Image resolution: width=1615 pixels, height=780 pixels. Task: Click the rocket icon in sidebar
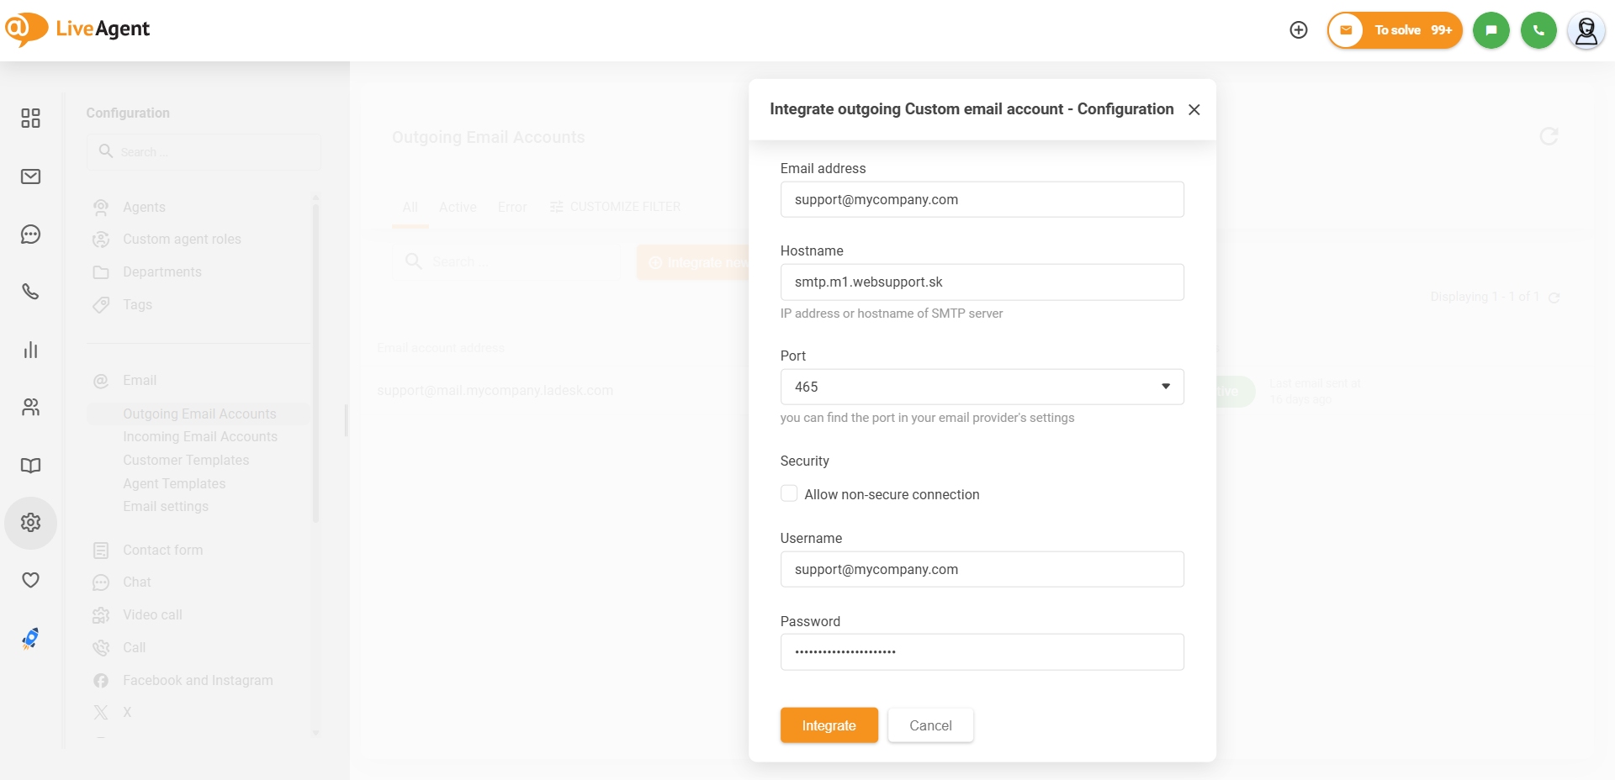(30, 639)
